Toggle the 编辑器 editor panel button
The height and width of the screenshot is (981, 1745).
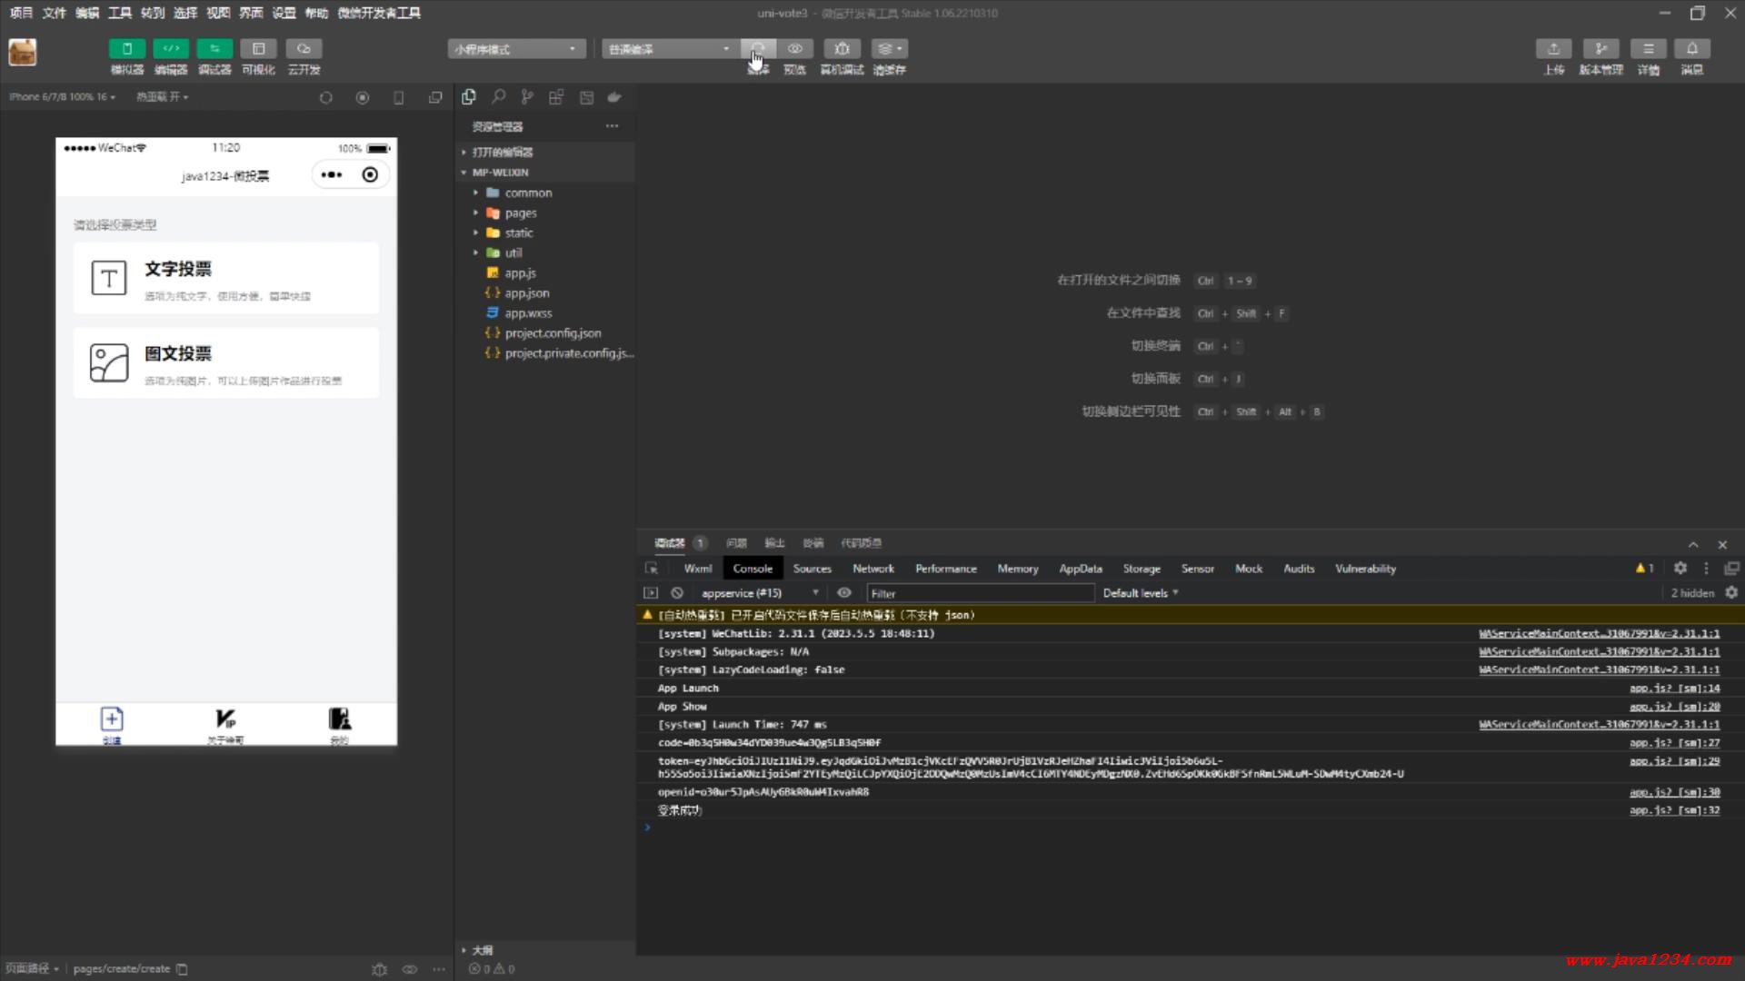(171, 49)
